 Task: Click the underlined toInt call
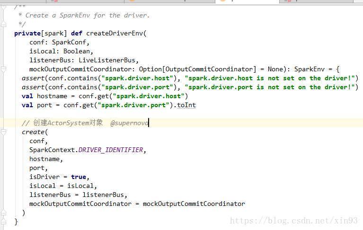186,105
